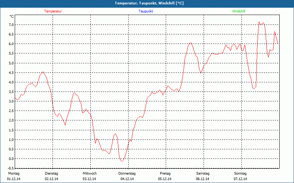Click the date 06.12.14
This screenshot has width=294, height=183.
coord(202,179)
